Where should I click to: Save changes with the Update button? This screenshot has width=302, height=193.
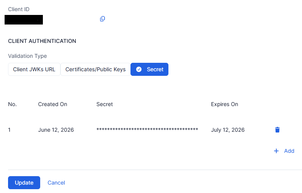(x=24, y=183)
